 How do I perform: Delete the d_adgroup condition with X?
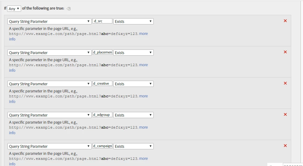pyautogui.click(x=285, y=114)
